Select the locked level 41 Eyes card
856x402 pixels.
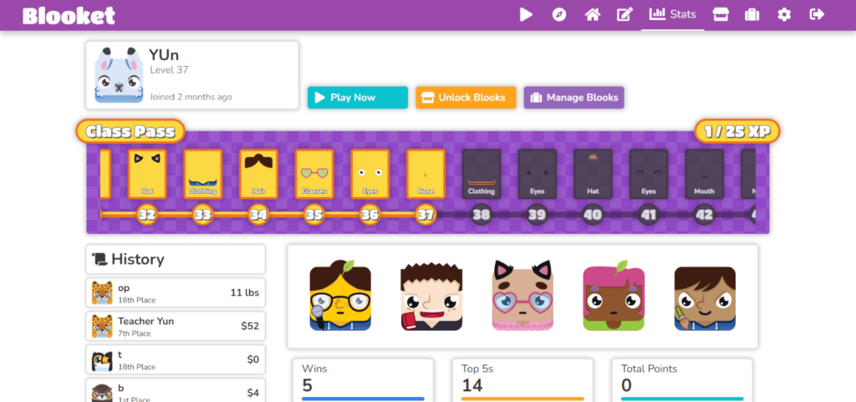(649, 174)
